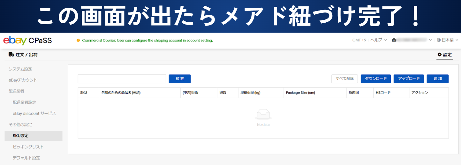The width and height of the screenshot is (461, 165).
Task: Click the アップロード button
Action: point(409,79)
